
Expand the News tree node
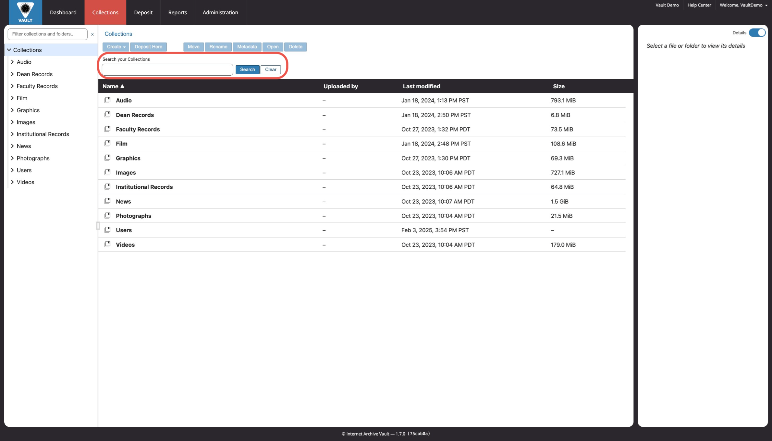pos(12,146)
